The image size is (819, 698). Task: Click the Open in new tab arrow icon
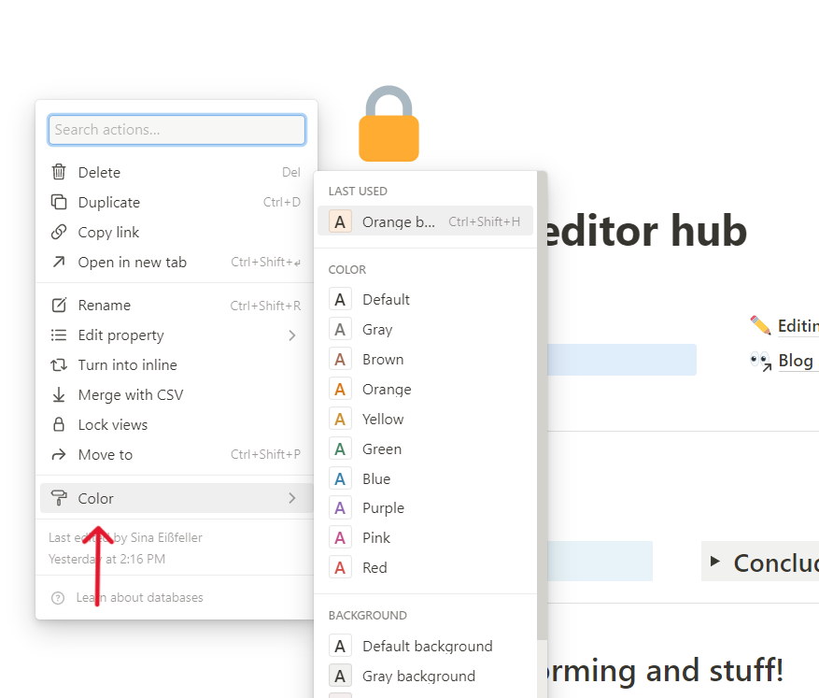[57, 263]
